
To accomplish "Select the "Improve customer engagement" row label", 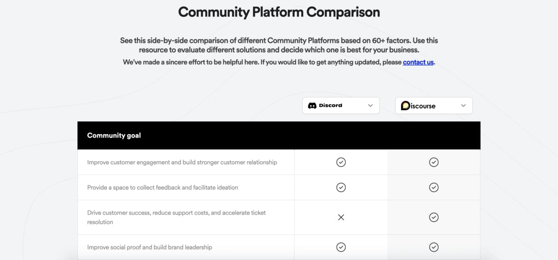I will point(182,162).
